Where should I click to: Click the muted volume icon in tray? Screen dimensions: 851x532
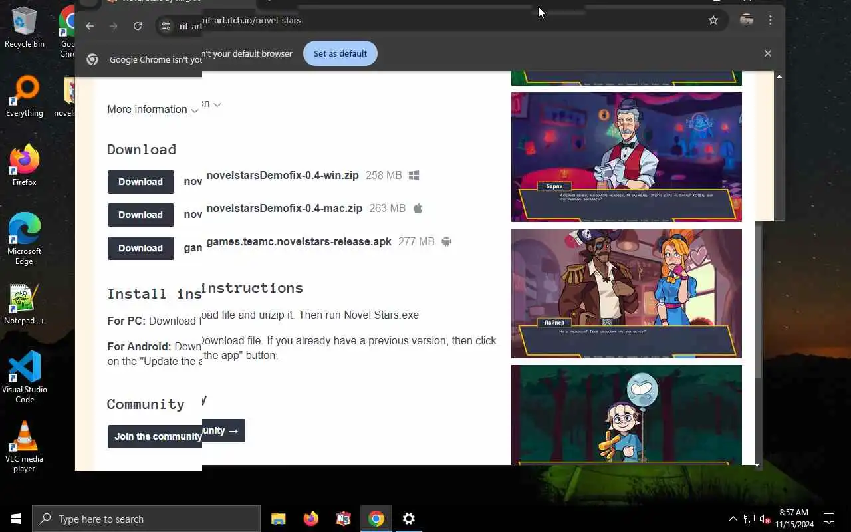[x=765, y=519]
